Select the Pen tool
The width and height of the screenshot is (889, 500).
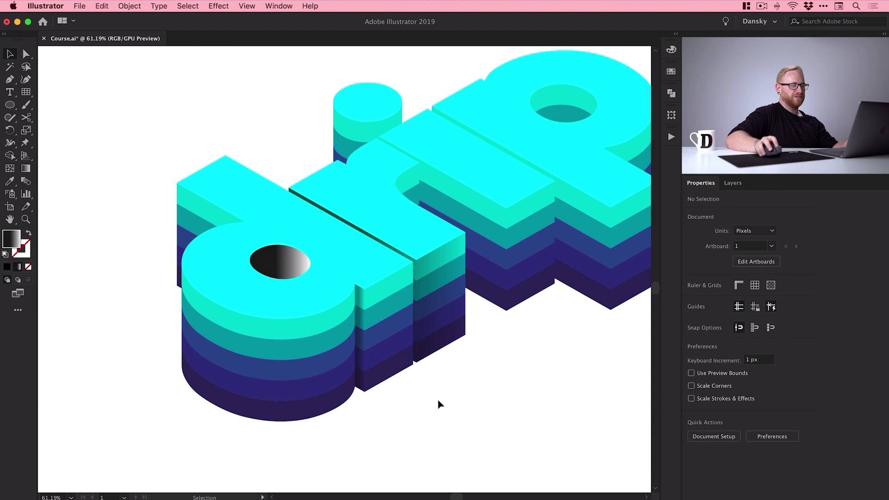(x=9, y=79)
